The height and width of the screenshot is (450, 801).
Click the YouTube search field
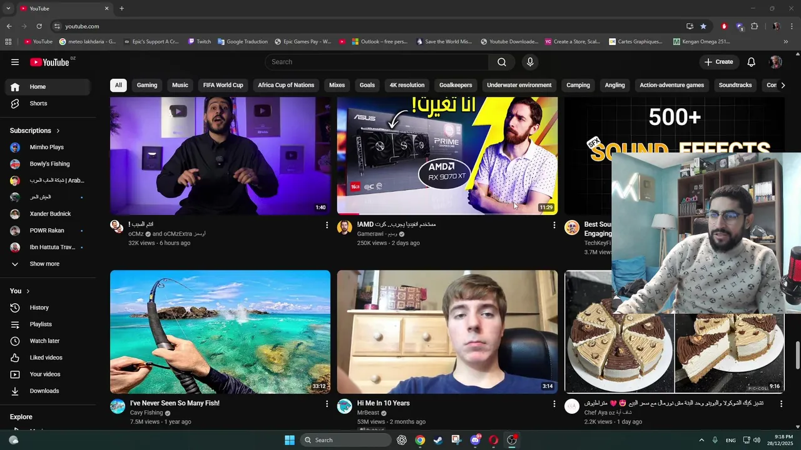[x=377, y=62]
